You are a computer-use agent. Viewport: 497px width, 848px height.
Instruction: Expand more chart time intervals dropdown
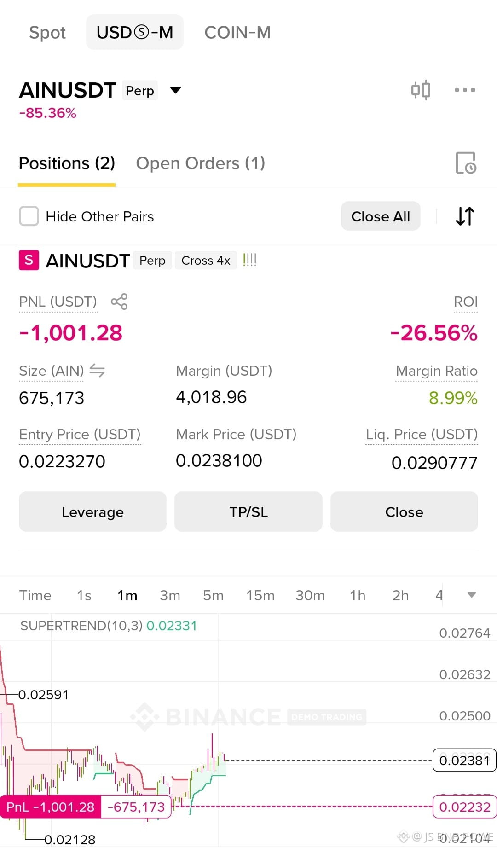(x=471, y=595)
